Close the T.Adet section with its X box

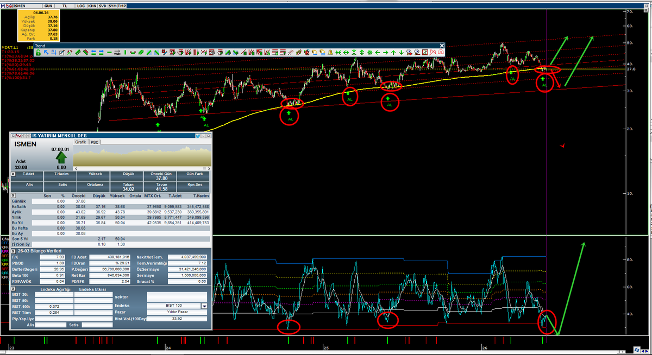click(x=14, y=174)
